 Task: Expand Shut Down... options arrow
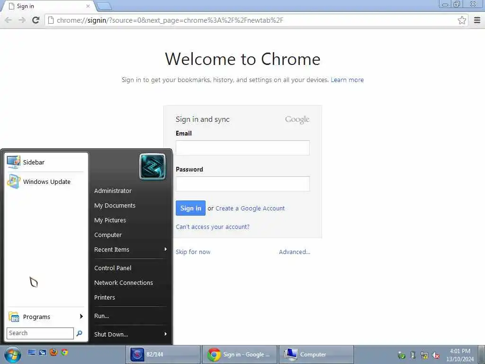[165, 334]
